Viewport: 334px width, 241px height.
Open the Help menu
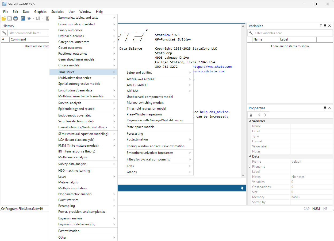(99, 12)
